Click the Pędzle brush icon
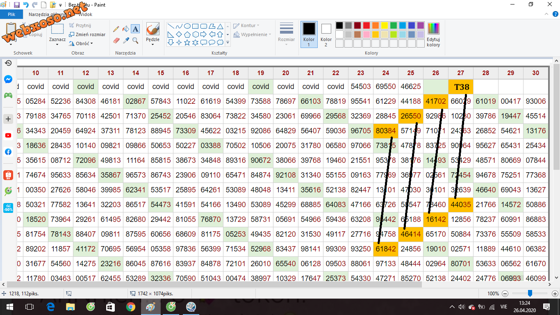This screenshot has width=560, height=315. point(153,29)
